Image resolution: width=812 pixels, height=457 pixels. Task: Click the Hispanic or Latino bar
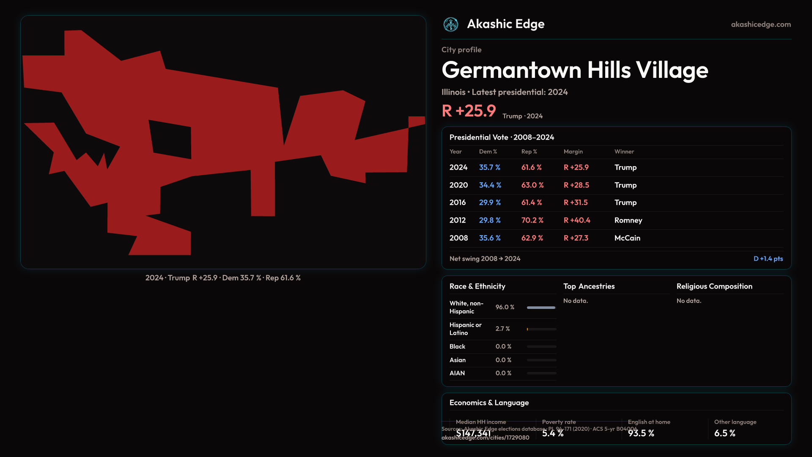point(541,329)
